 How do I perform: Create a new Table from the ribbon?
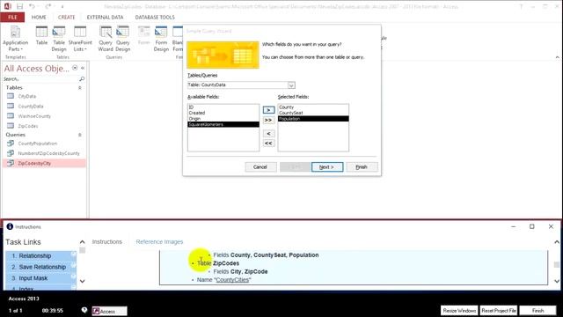tap(41, 36)
